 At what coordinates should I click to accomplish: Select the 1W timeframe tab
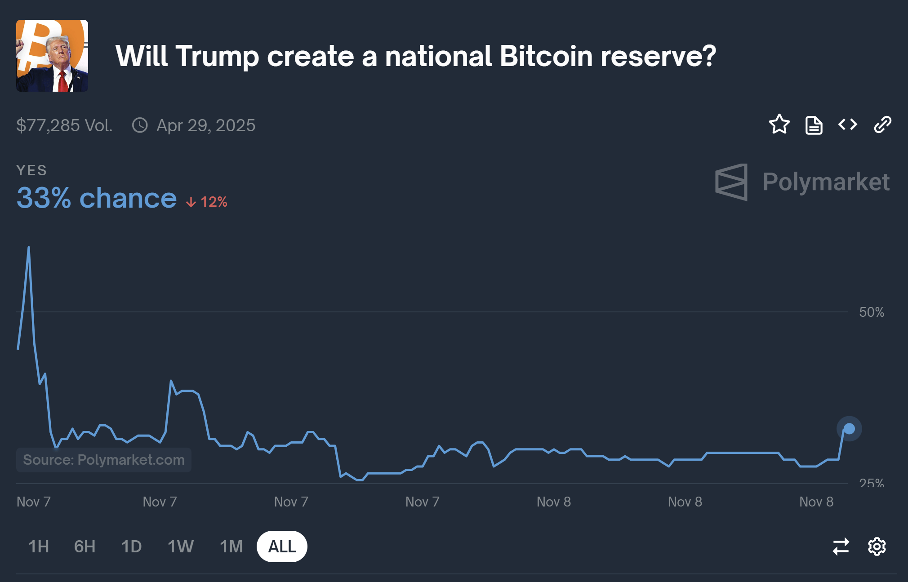click(181, 546)
